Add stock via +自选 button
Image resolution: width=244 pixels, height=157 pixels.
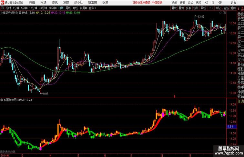tap(226, 8)
